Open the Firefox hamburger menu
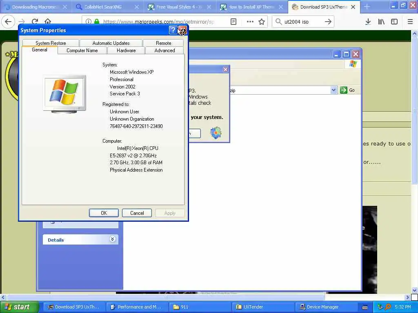Image resolution: width=418 pixels, height=313 pixels. pyautogui.click(x=410, y=22)
